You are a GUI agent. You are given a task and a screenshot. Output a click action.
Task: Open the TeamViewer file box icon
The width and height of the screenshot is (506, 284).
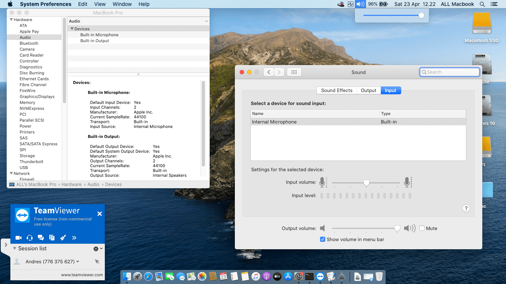(52, 238)
